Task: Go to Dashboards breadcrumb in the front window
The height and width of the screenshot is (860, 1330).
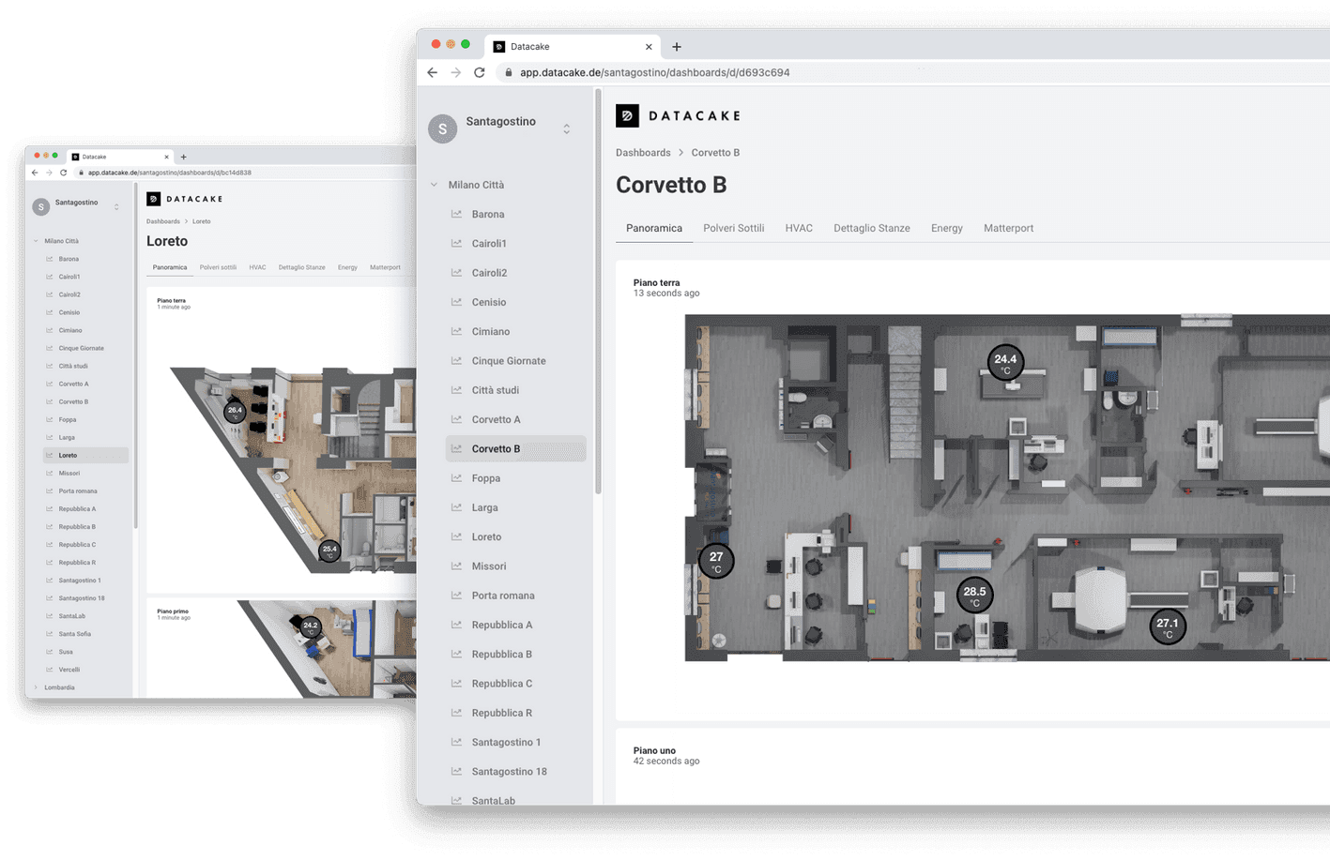Action: pos(643,153)
